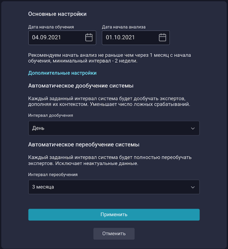Click the Основные настройки heading
Image resolution: width=228 pixels, height=249 pixels.
[57, 14]
